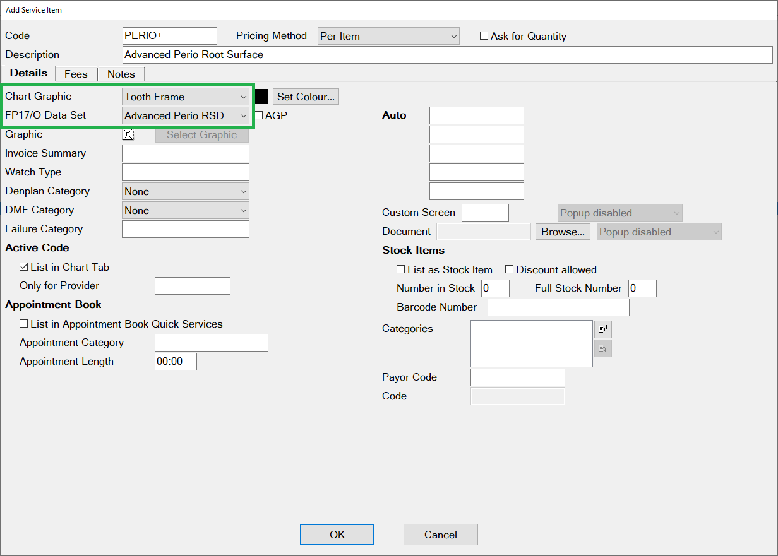Open the FP17/O Data Set dropdown
Image resolution: width=778 pixels, height=556 pixels.
(x=186, y=115)
